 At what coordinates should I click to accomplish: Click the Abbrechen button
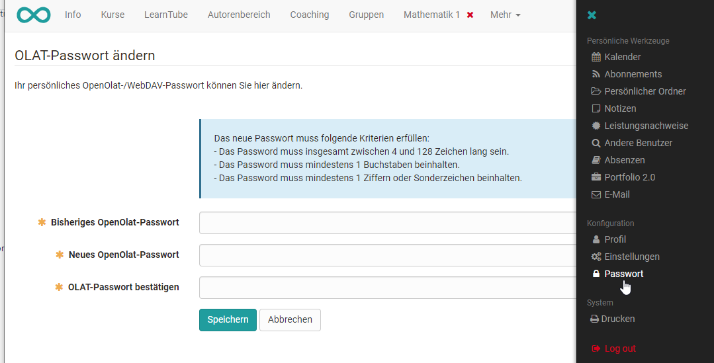(290, 320)
